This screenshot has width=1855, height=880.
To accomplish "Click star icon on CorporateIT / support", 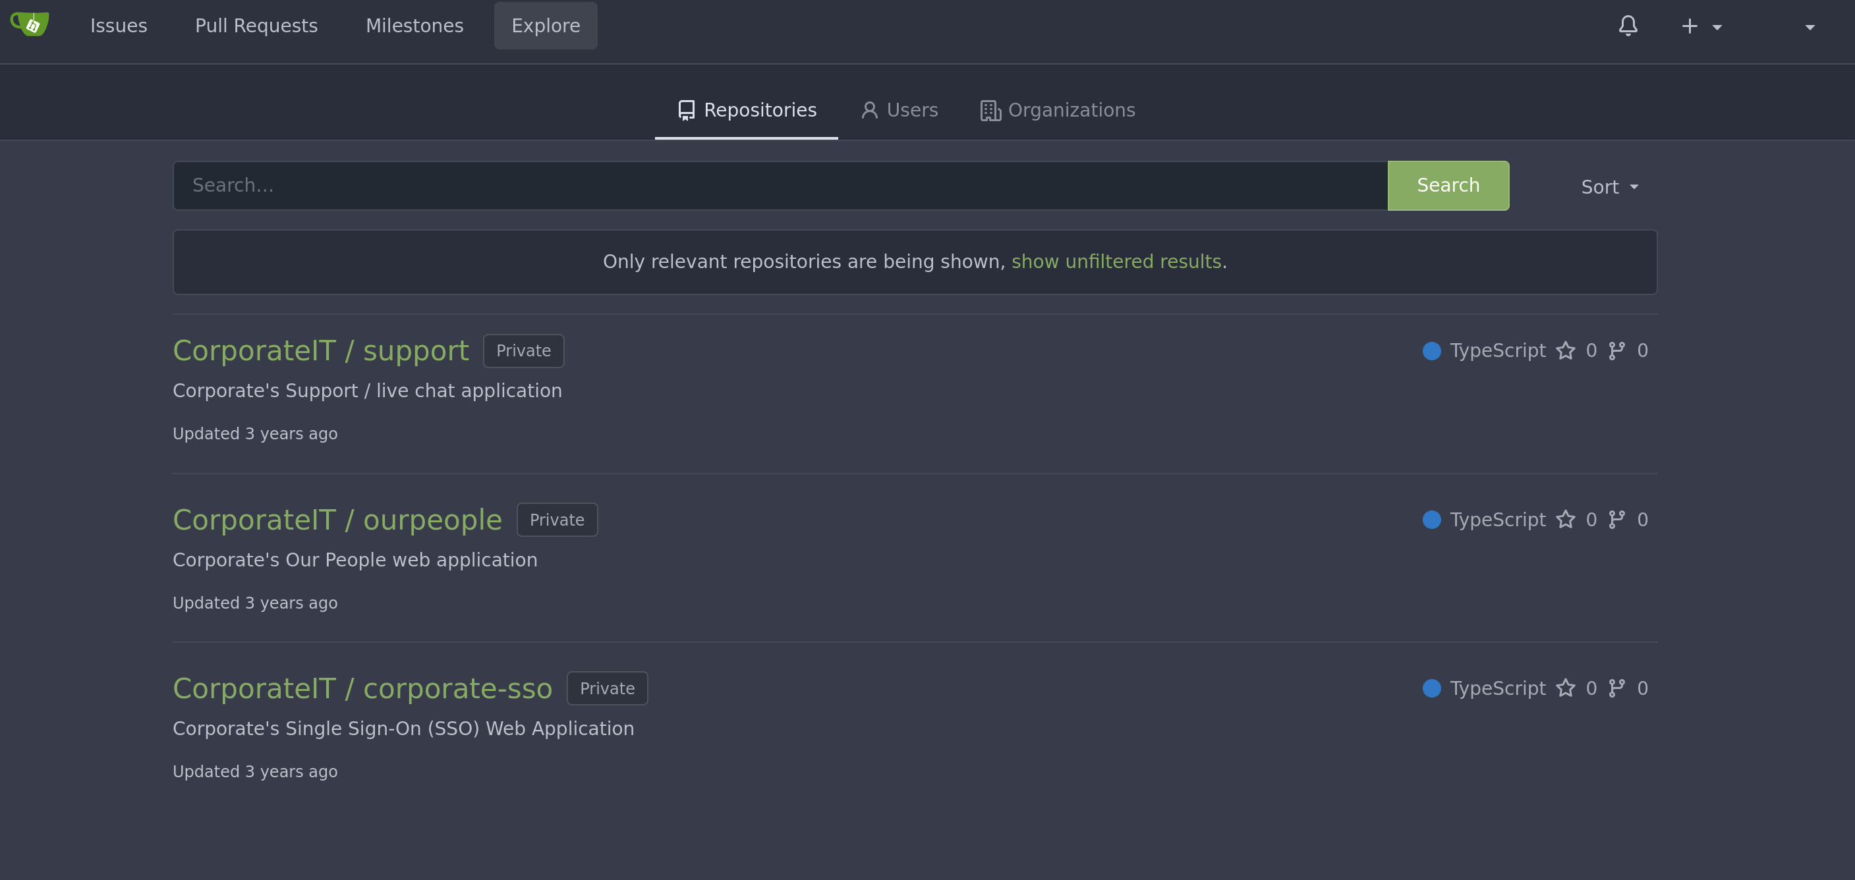I will 1566,350.
